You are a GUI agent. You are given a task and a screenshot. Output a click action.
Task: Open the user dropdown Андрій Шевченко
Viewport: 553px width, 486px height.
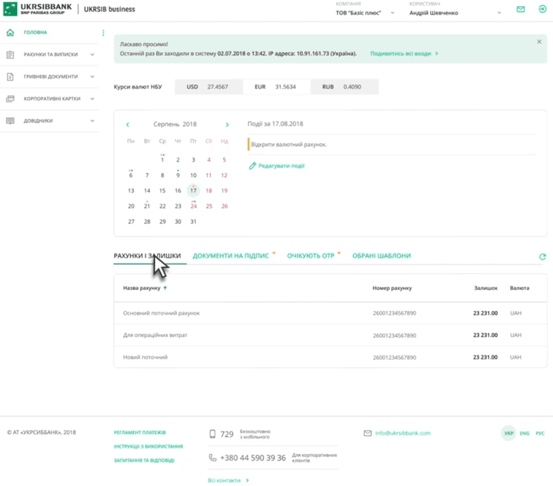[454, 13]
